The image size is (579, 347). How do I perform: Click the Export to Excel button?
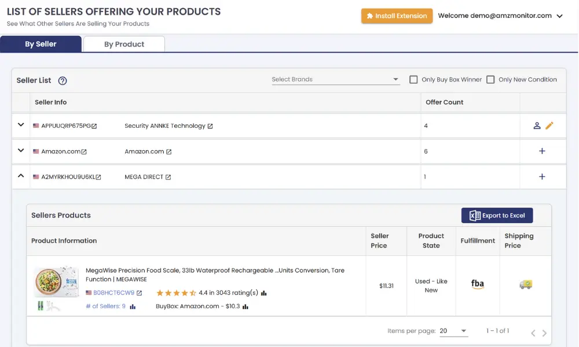point(497,215)
